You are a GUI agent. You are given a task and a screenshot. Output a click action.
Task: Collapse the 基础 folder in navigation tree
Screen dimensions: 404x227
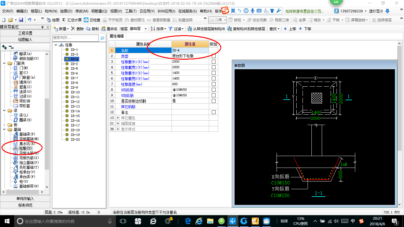[4, 129]
